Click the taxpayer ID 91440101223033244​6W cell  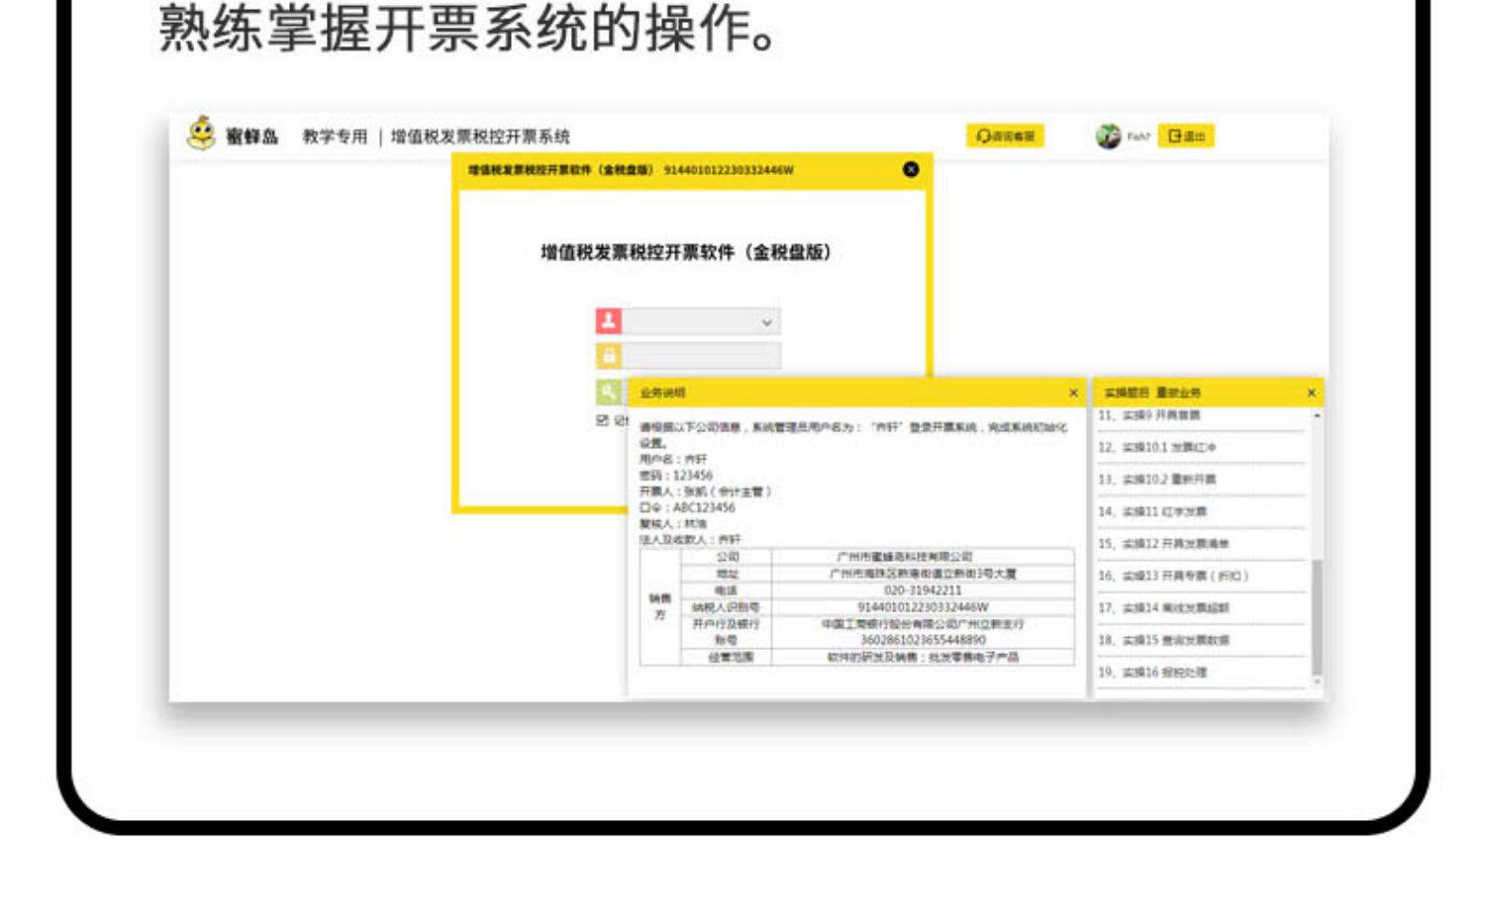click(923, 607)
